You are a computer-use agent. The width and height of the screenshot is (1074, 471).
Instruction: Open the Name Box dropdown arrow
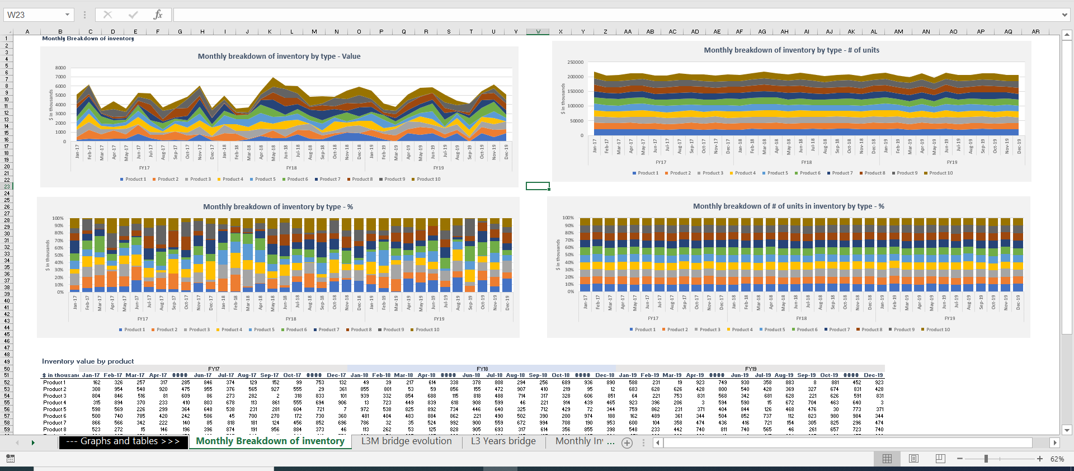coord(67,15)
